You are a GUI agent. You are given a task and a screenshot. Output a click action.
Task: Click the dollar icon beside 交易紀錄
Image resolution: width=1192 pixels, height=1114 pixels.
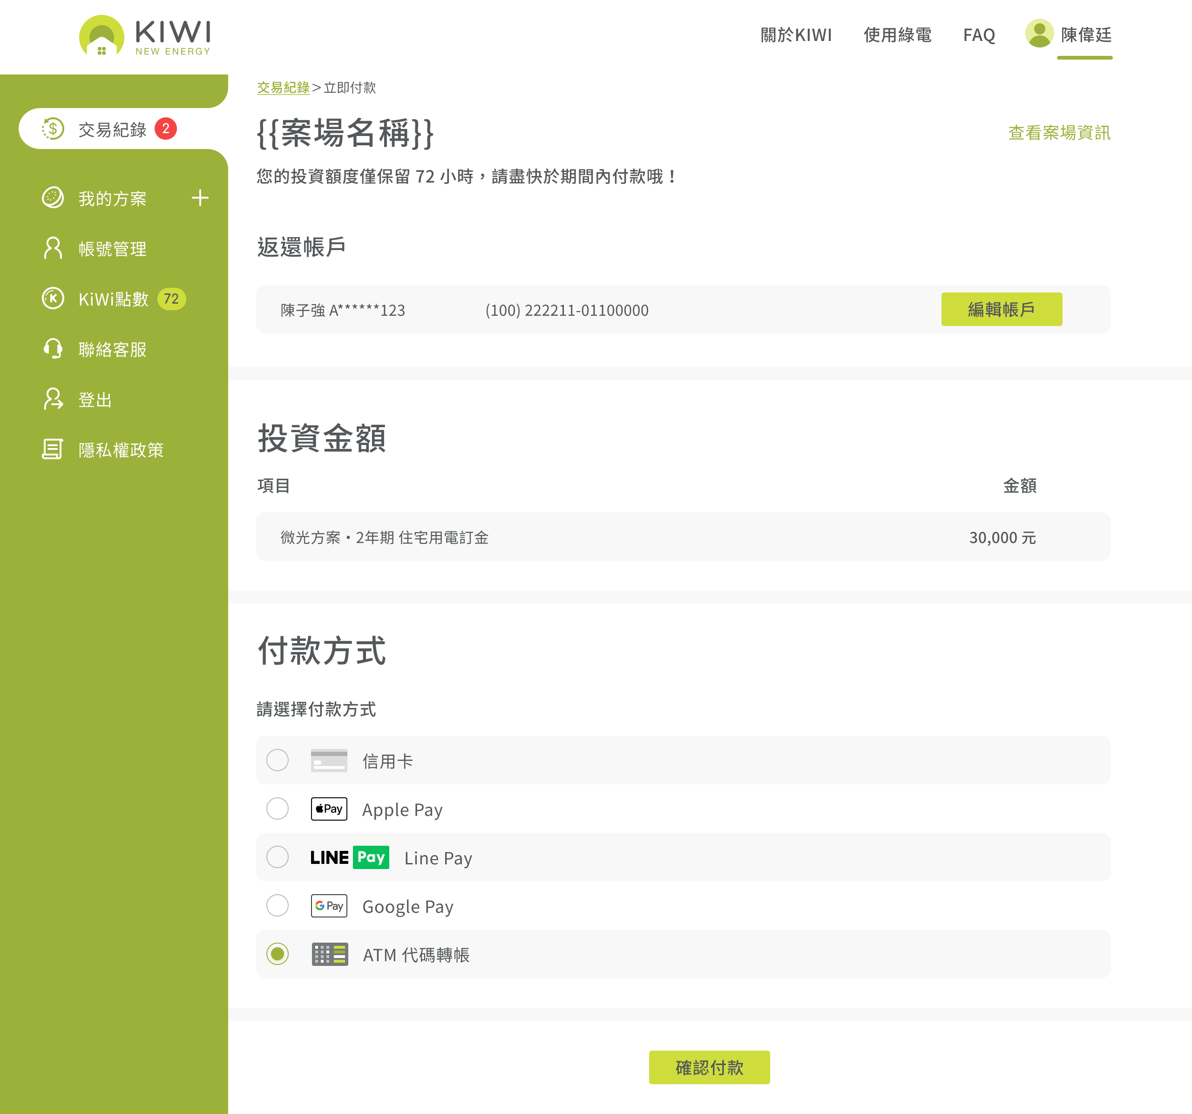pos(53,129)
